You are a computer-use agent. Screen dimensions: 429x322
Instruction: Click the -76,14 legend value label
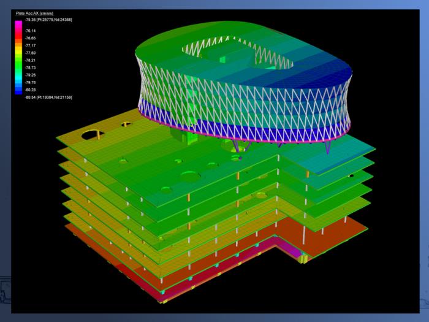coord(30,31)
